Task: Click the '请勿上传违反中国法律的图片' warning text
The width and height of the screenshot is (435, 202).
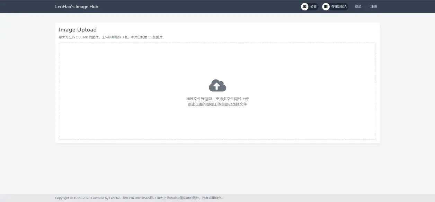Action: 178,198
